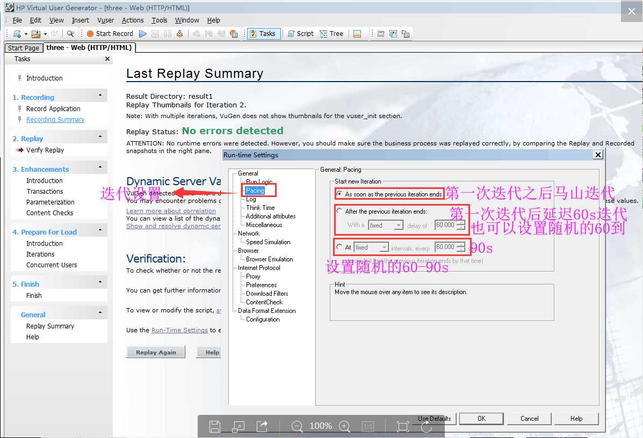Click the parameter list toolbar icon
Viewport: 643px width, 438px height.
393,34
